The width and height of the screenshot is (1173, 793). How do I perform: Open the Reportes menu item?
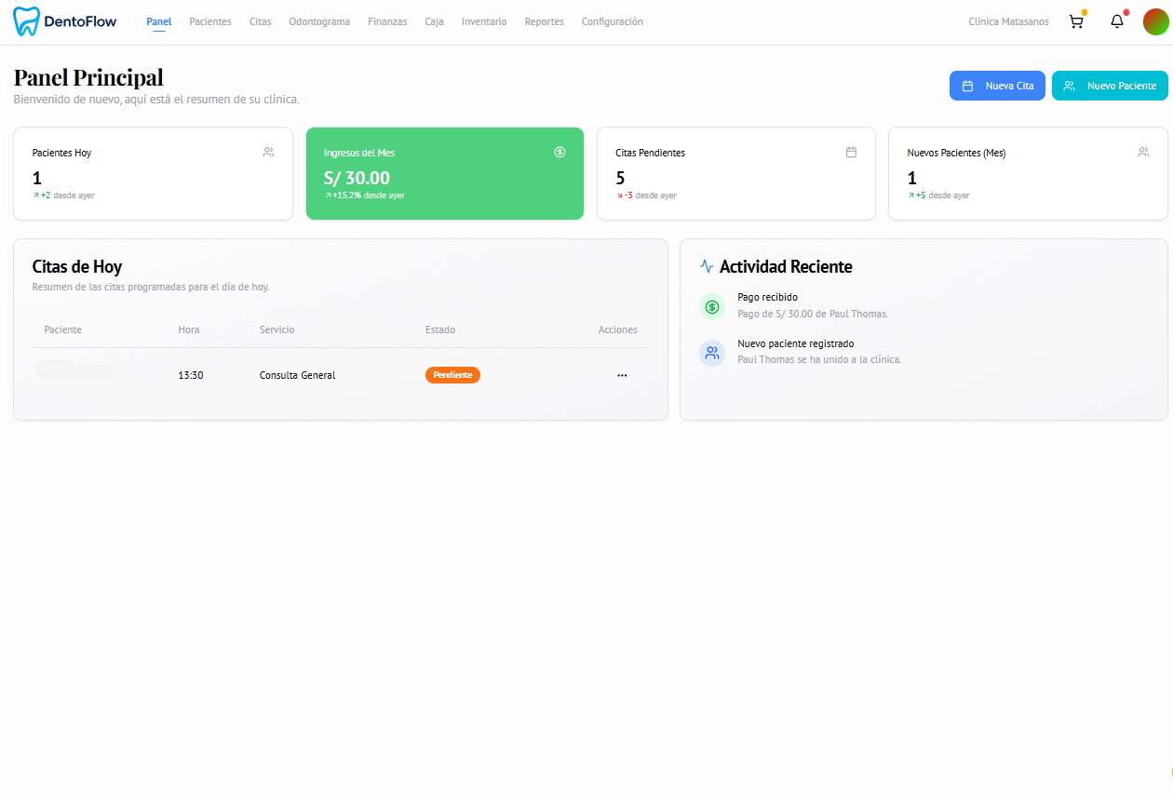coord(544,20)
